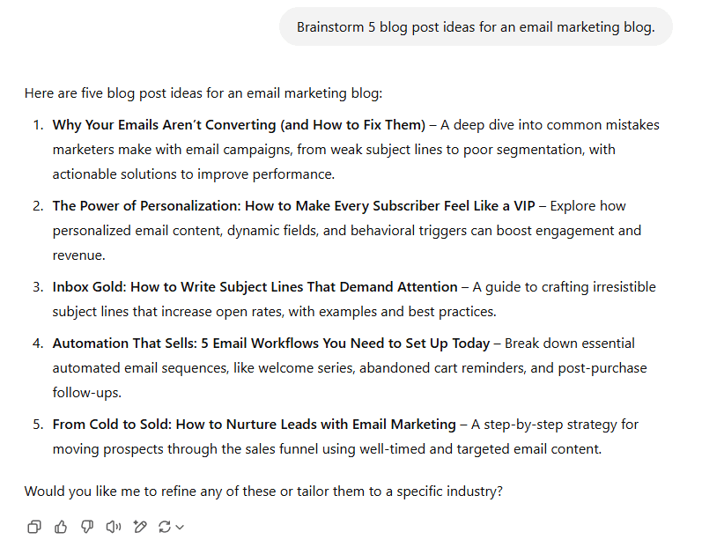This screenshot has height=547, width=702.
Task: Click the "From Cold to Sold" heading
Action: point(254,425)
